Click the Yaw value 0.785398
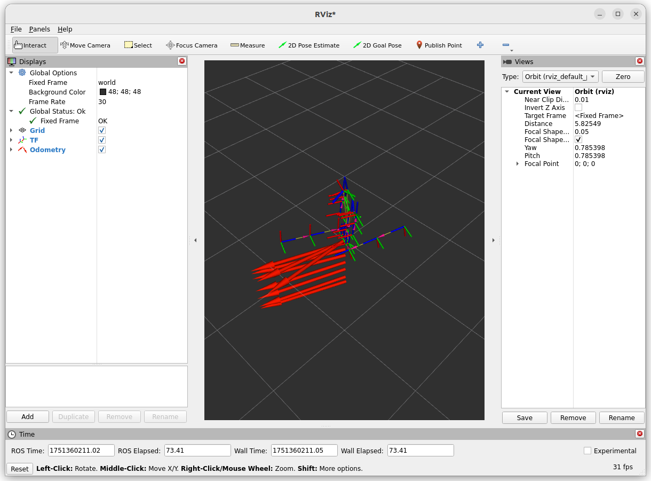 tap(590, 147)
